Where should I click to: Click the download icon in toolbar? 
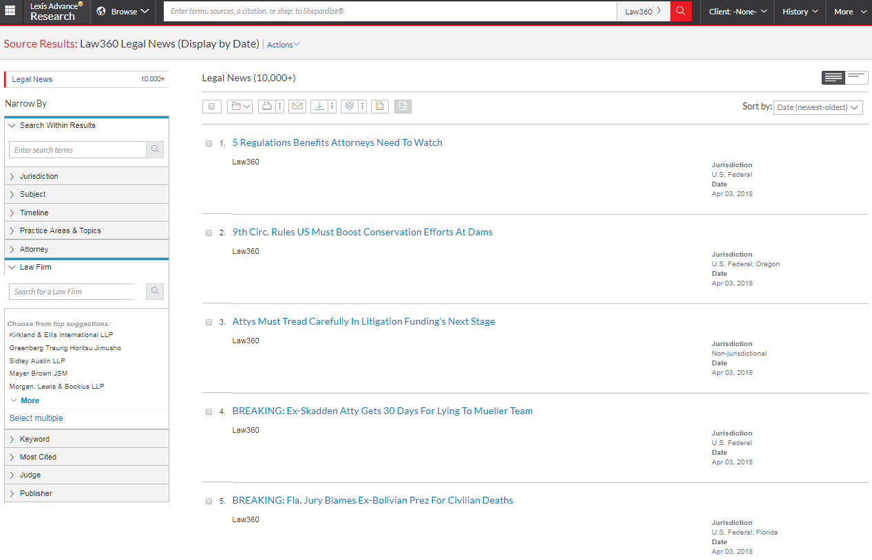click(x=319, y=106)
